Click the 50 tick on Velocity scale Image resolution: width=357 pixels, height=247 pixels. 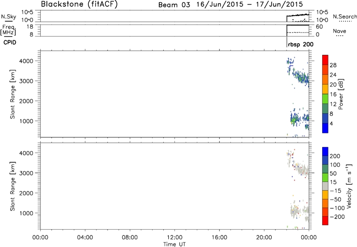coord(333,173)
